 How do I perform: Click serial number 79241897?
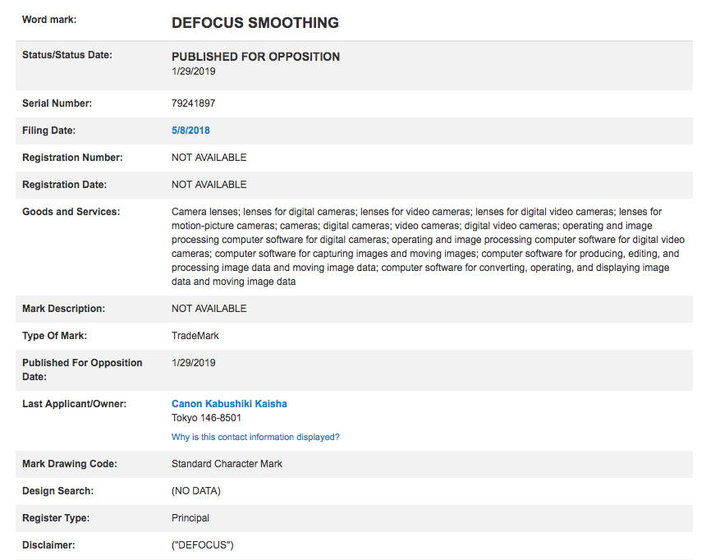point(193,103)
